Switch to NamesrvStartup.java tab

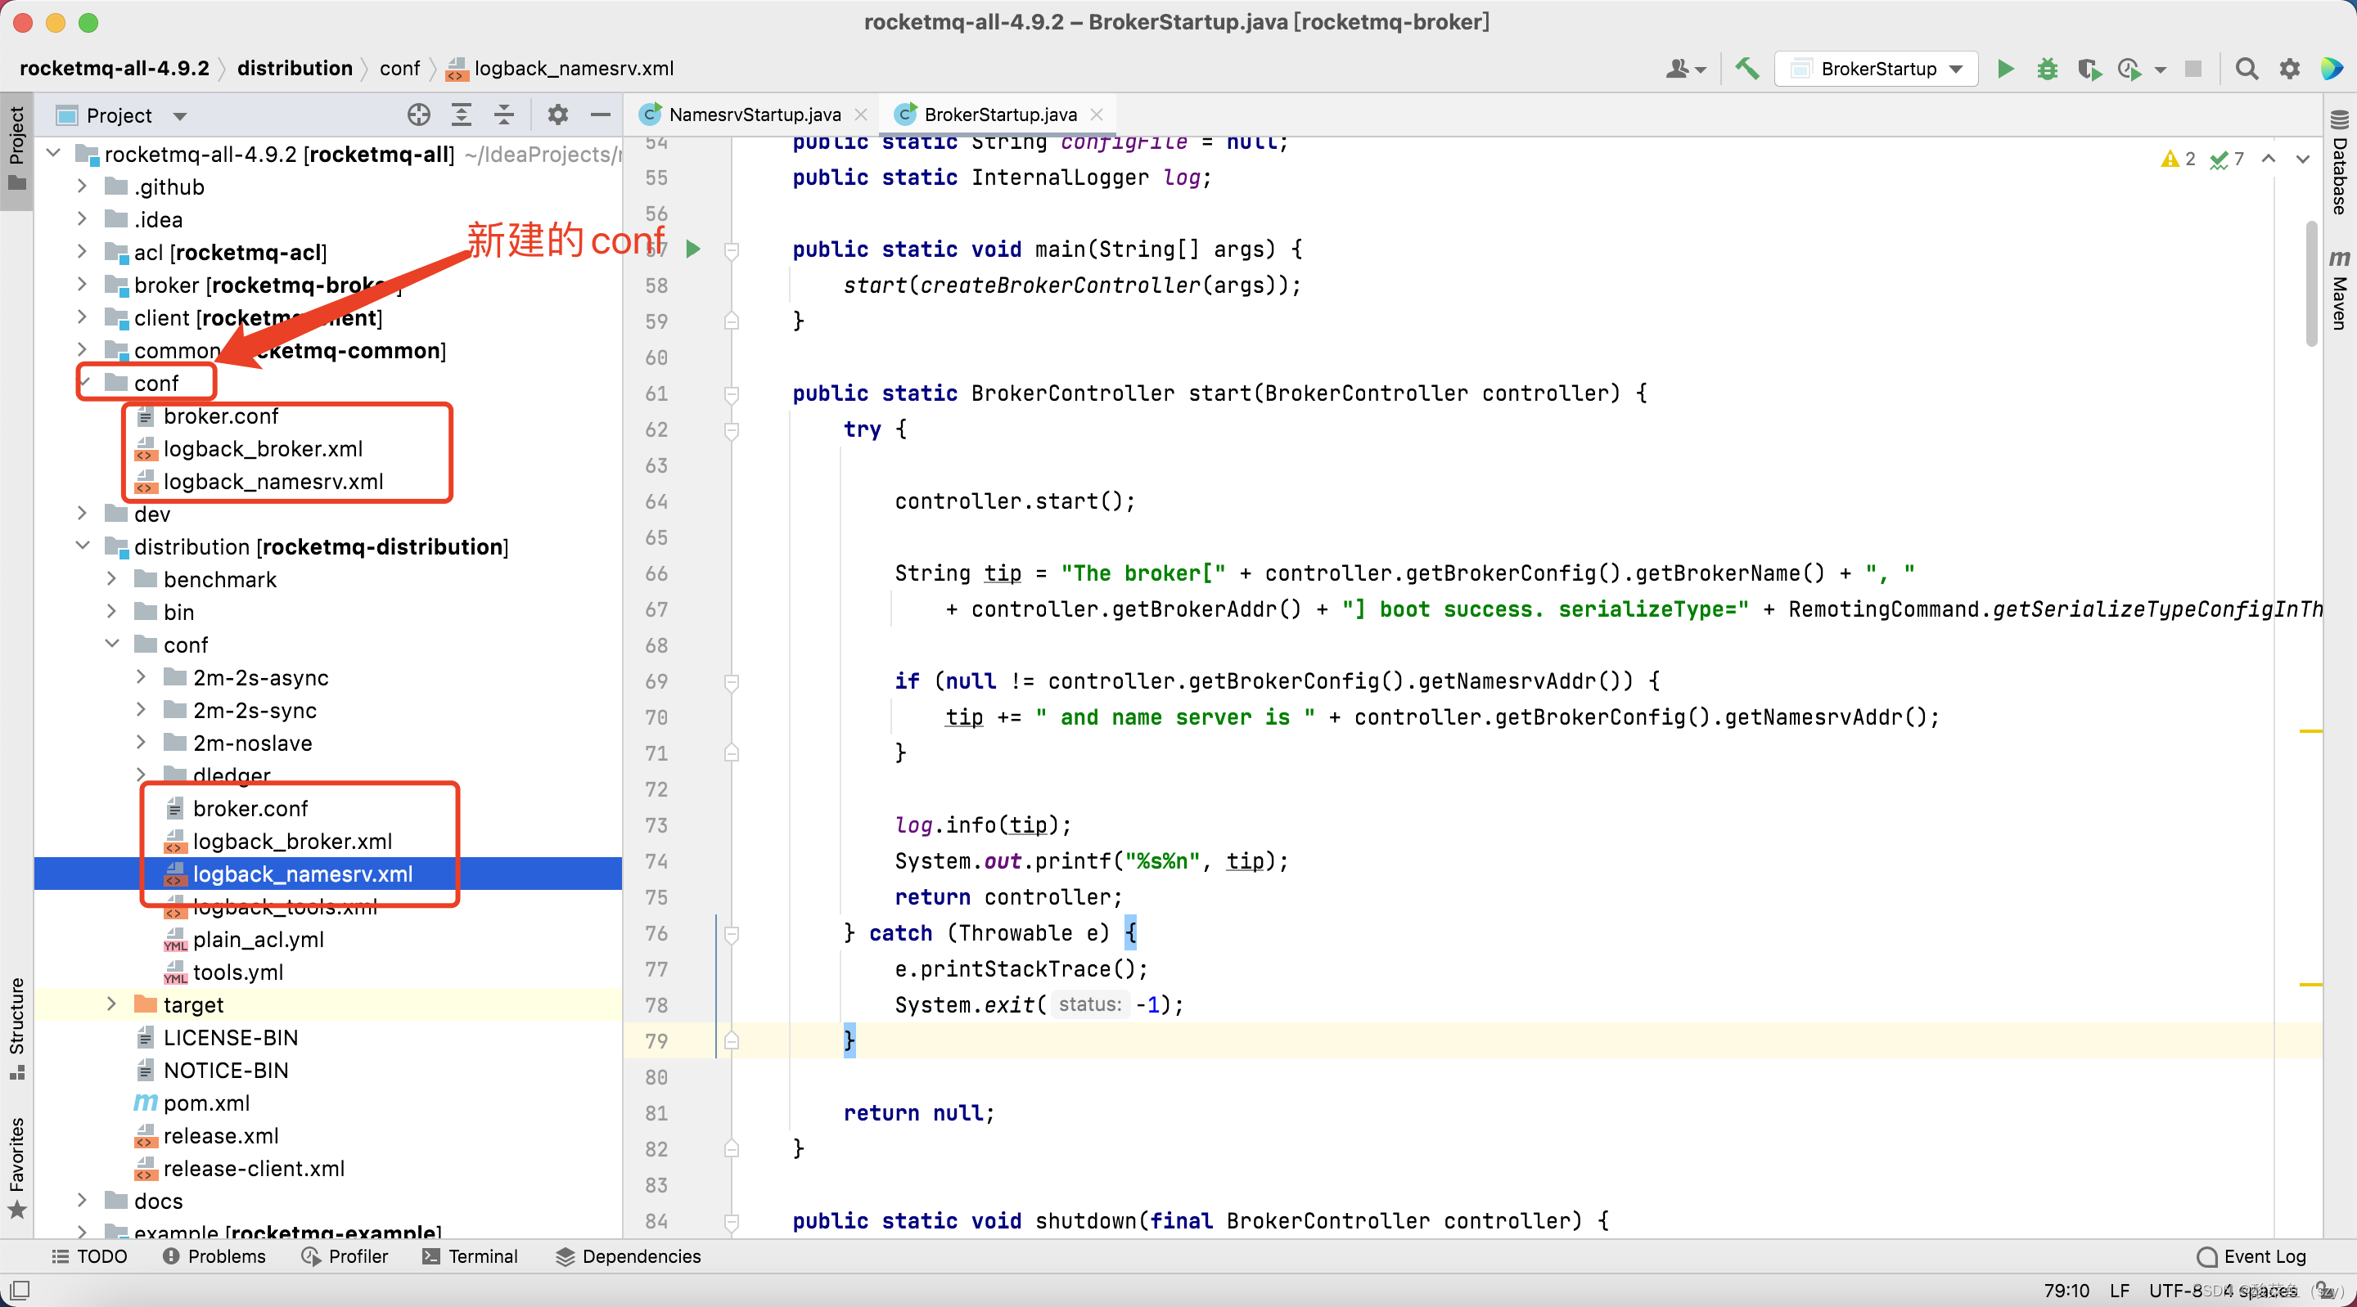[754, 115]
